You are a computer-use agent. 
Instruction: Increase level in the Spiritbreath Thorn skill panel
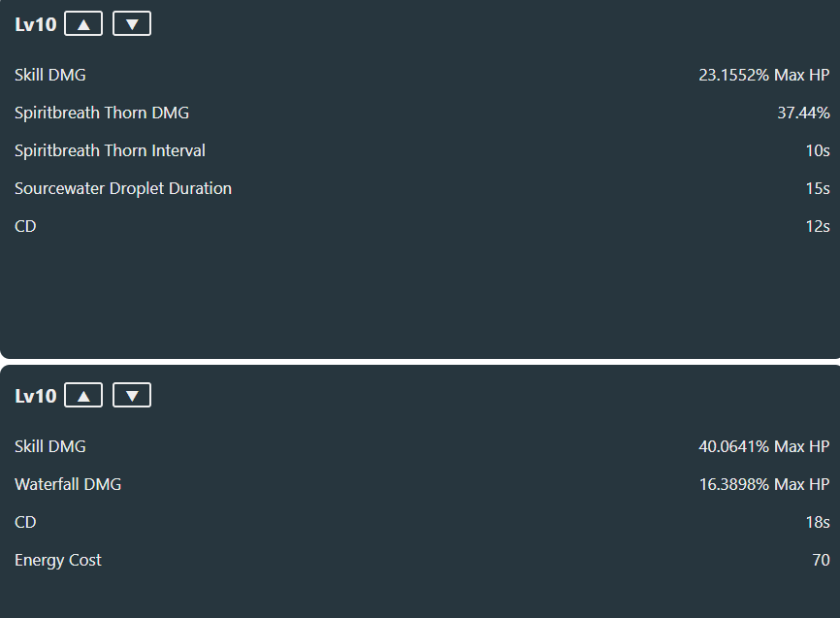[83, 23]
